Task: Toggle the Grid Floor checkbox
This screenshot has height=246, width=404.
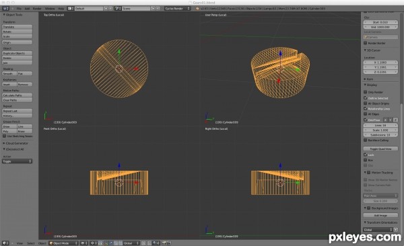Action: tap(366, 120)
